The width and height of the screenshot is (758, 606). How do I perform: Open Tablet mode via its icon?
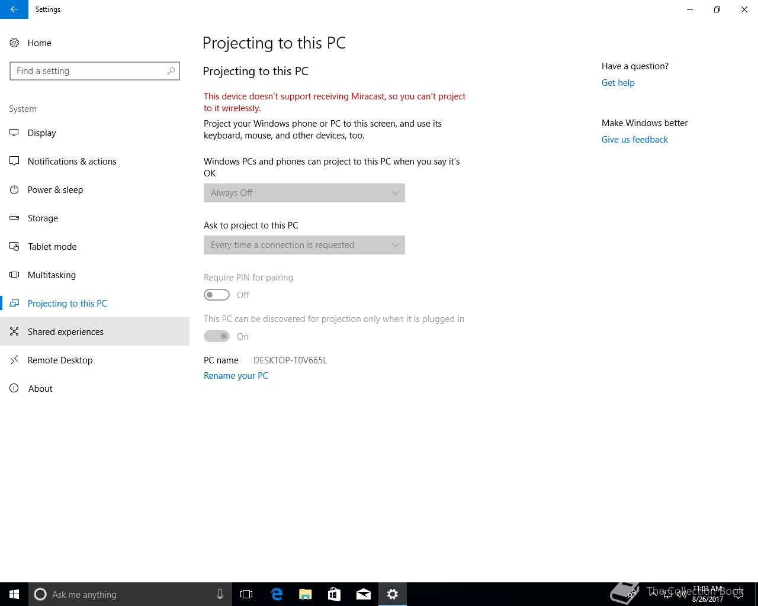coord(14,246)
